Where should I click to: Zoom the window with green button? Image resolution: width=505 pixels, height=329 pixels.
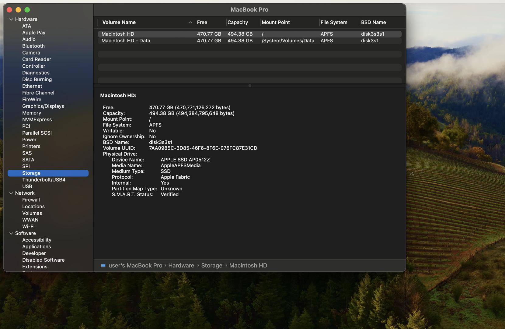[27, 10]
